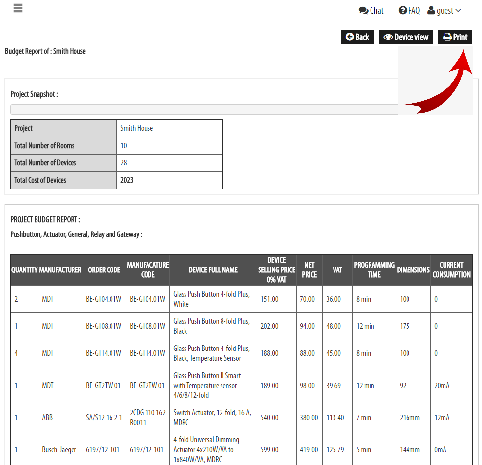This screenshot has height=465, width=482.
Task: Click the DEVICE SELLING PRICE 0% VAT header
Action: (x=276, y=270)
